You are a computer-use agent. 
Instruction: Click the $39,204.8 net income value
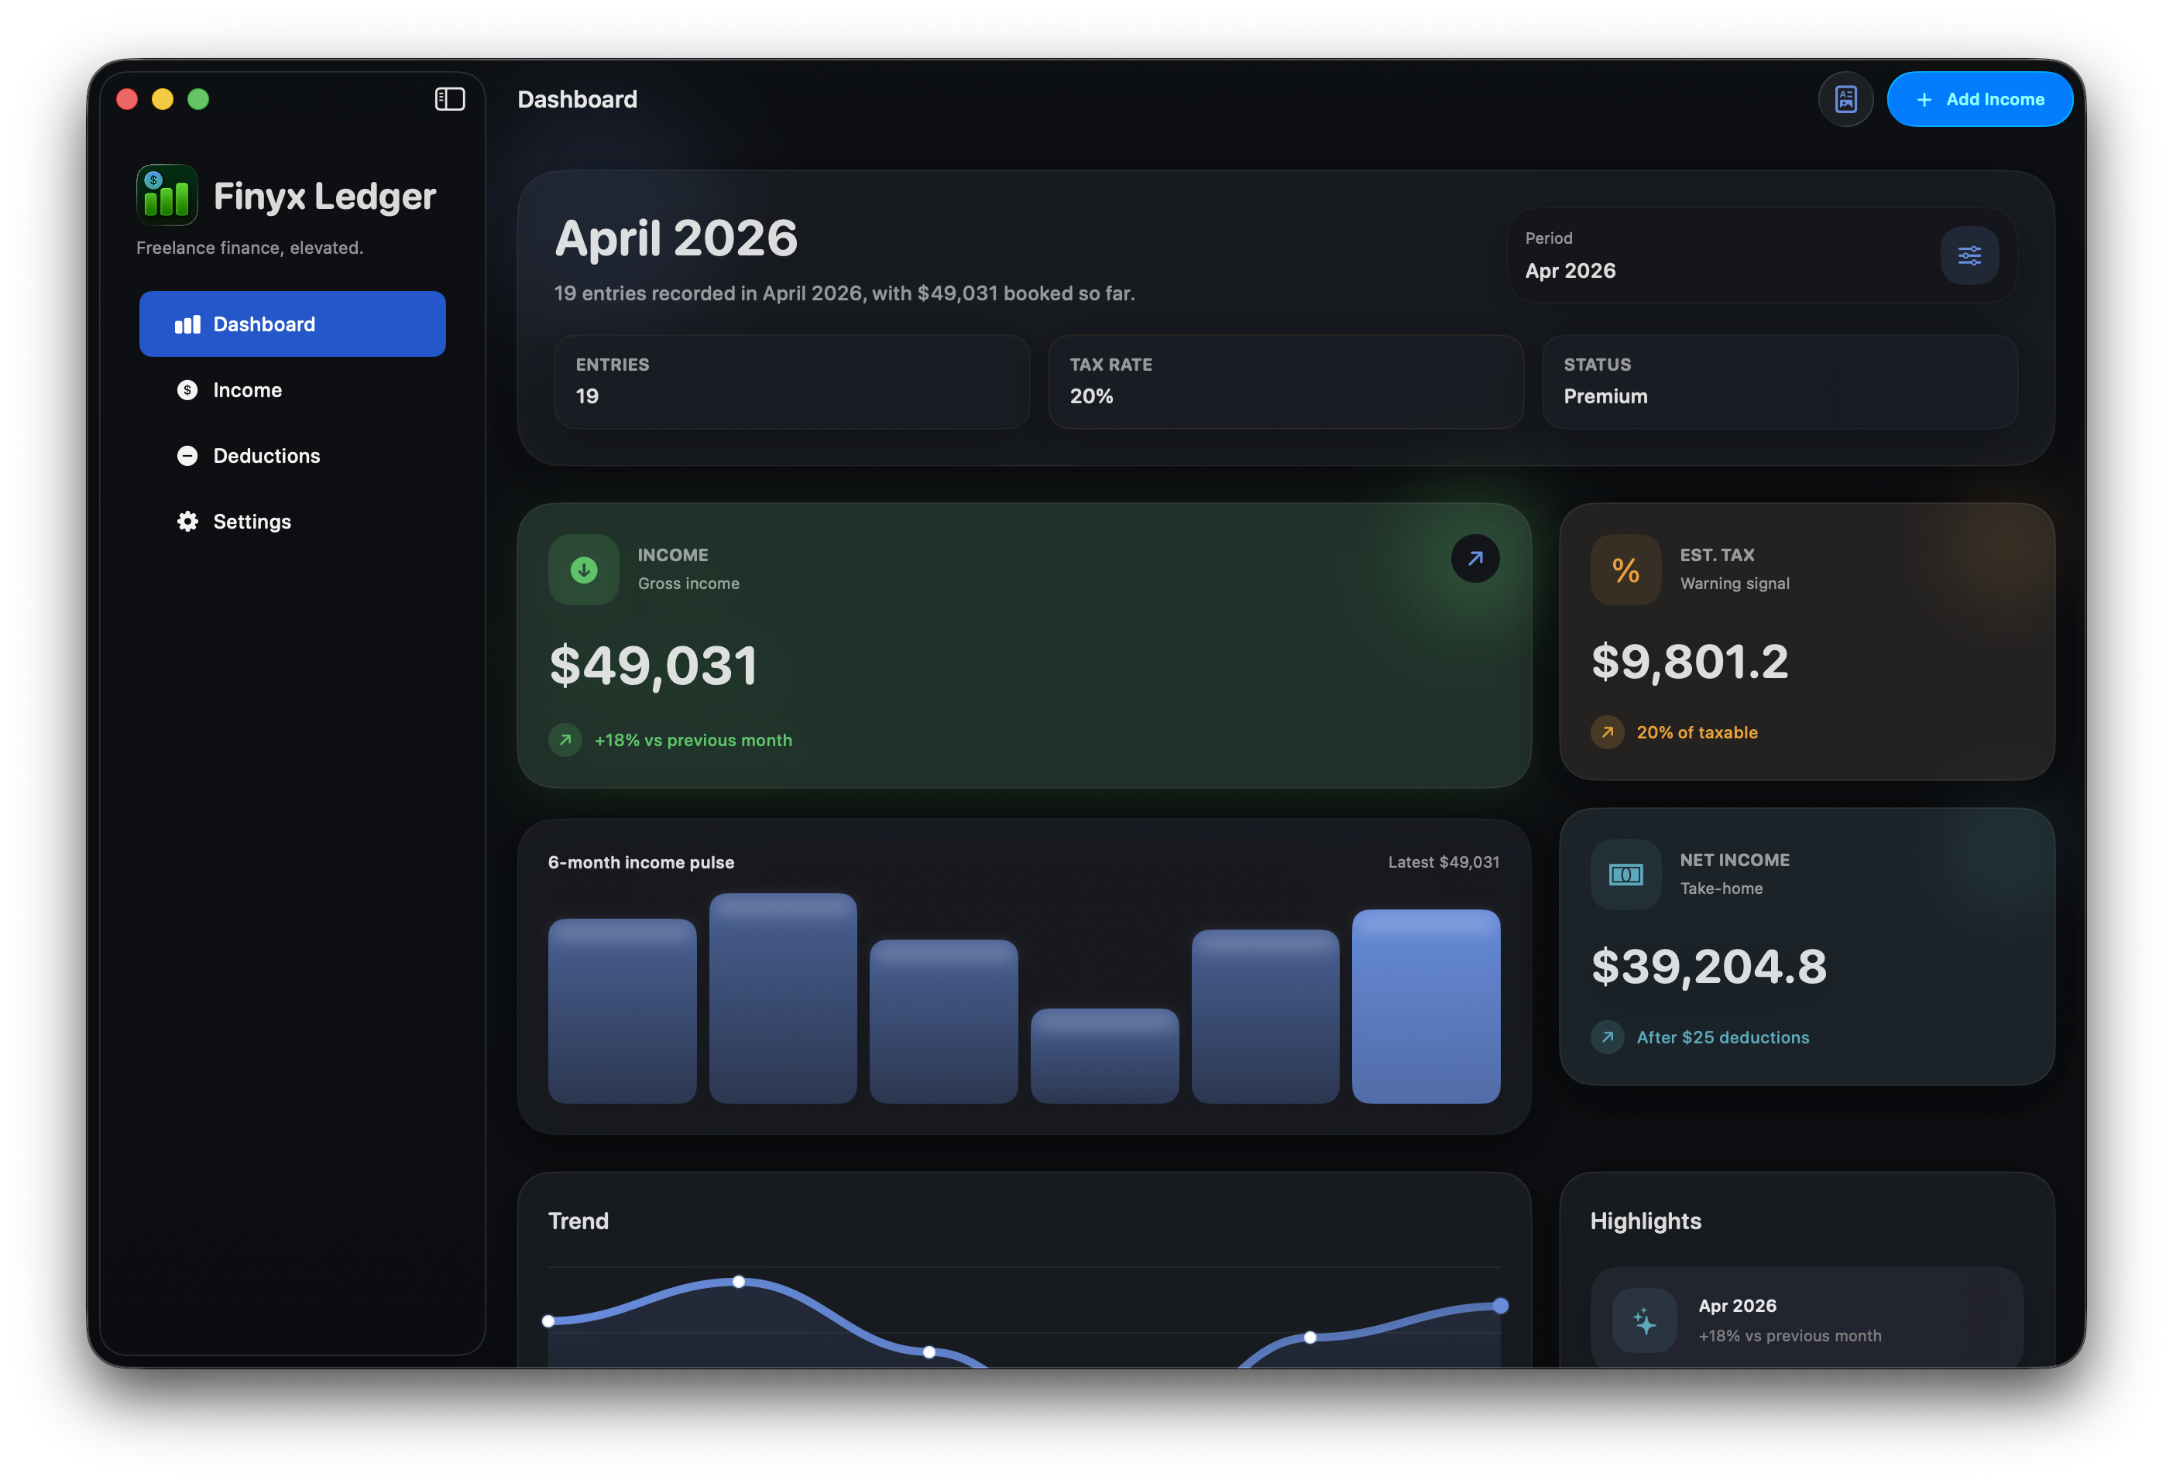pyautogui.click(x=1708, y=966)
